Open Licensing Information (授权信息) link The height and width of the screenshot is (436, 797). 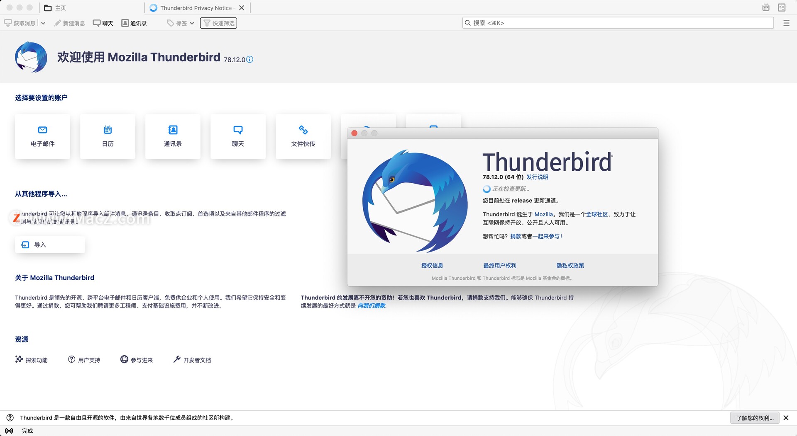pos(432,266)
